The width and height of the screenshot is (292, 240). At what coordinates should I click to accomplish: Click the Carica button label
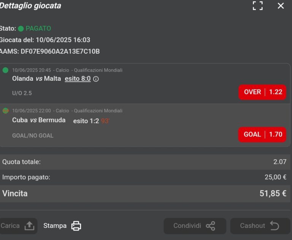pos(10,226)
